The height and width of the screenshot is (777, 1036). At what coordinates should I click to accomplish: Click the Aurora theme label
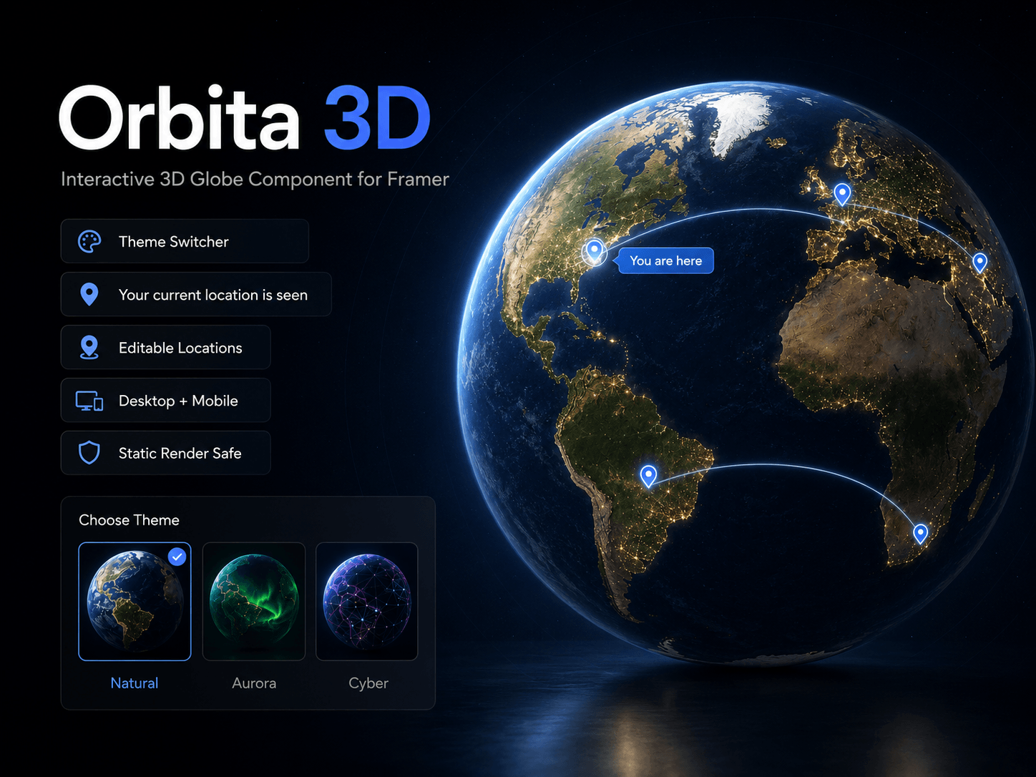click(x=254, y=683)
